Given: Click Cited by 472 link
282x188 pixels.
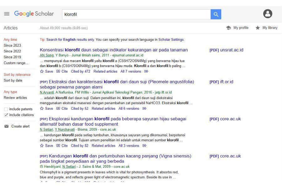Looking at the screenshot, I should click(81, 71).
